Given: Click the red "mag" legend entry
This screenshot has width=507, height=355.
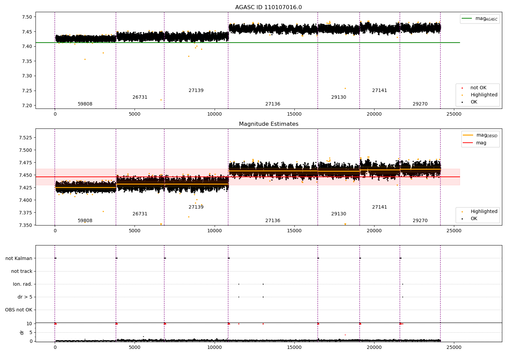Looking at the screenshot, I should tap(475, 143).
